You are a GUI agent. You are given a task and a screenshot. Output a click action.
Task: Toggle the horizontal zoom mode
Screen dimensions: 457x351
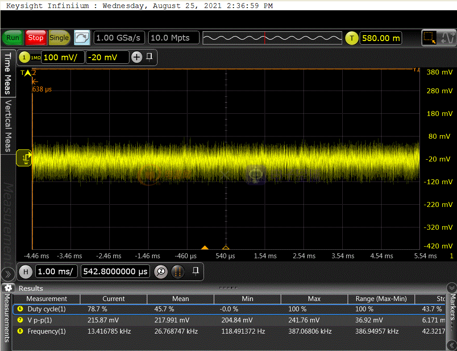(x=161, y=272)
